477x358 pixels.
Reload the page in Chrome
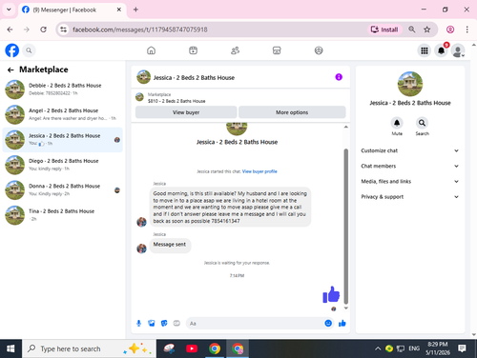click(x=43, y=30)
